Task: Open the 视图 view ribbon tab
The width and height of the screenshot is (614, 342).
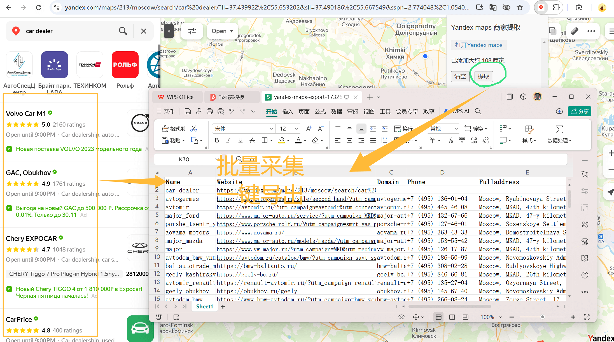Action: coord(369,111)
